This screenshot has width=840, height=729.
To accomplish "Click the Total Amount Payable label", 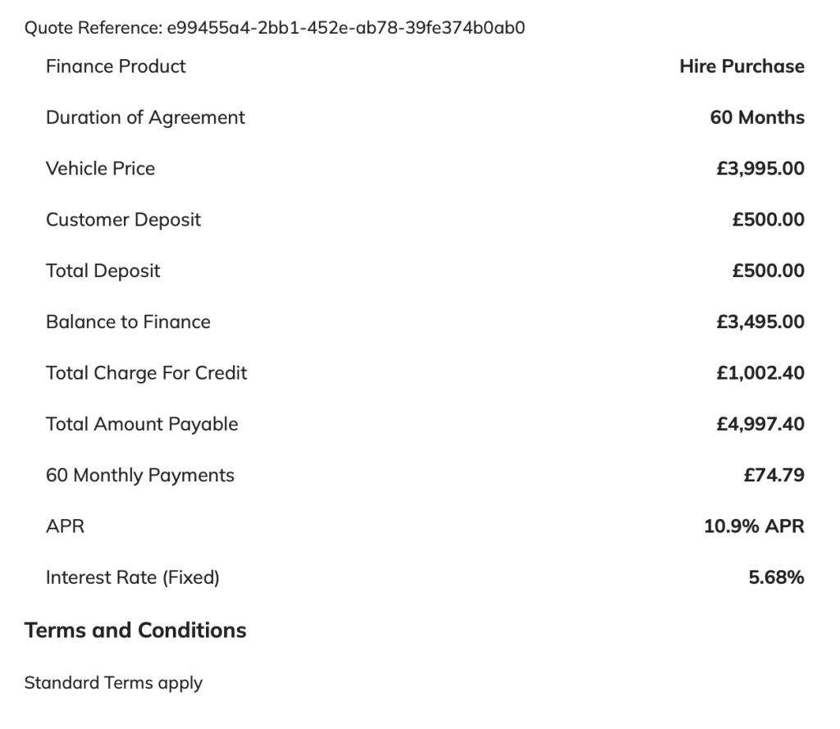I will point(142,424).
